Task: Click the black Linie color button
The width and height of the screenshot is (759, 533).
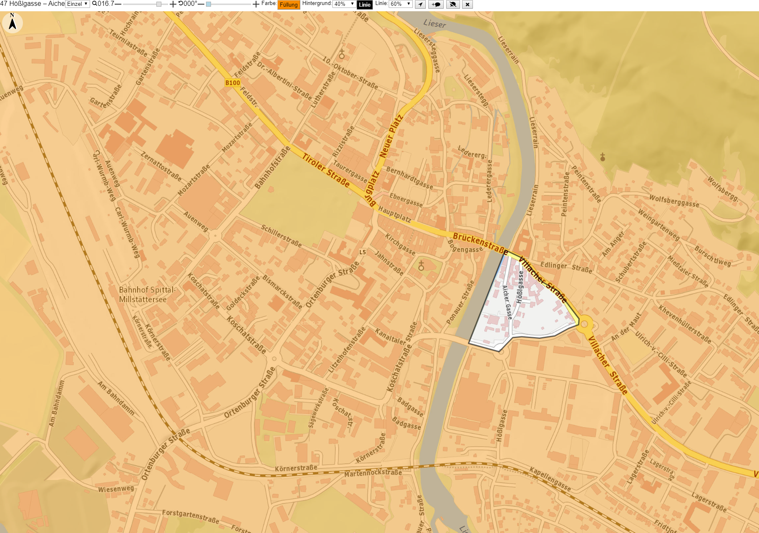Action: [x=364, y=5]
